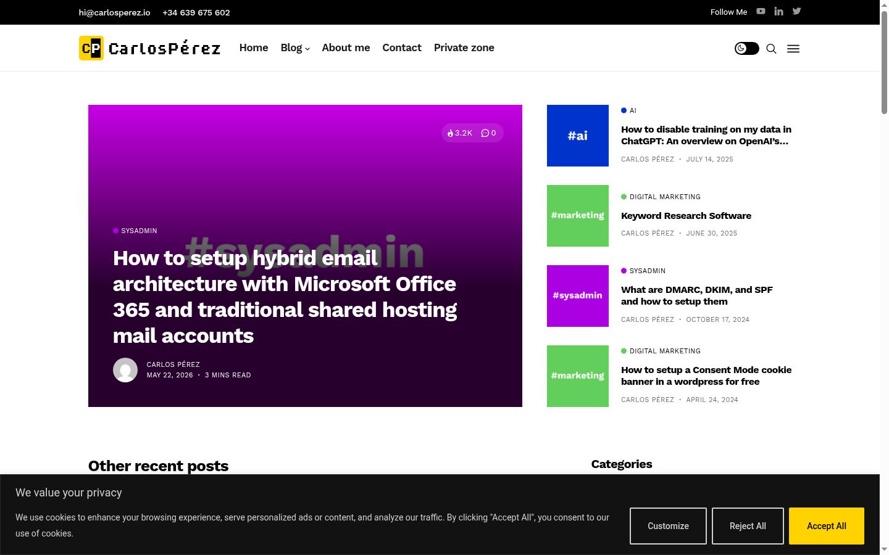Click the OCTOBER 17, 2024 date
This screenshot has width=889, height=555.
tap(718, 319)
